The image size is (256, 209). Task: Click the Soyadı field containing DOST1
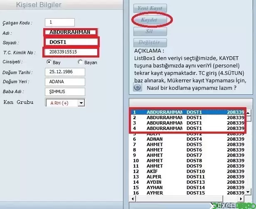tap(71, 42)
